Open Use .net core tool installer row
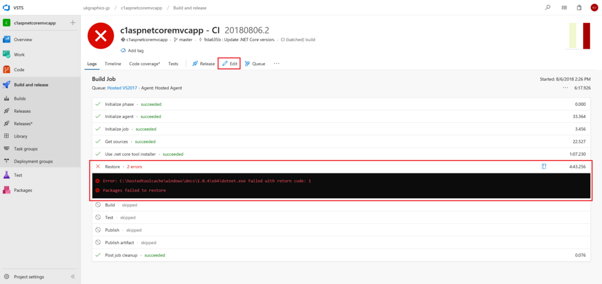The height and width of the screenshot is (284, 602). [x=341, y=154]
